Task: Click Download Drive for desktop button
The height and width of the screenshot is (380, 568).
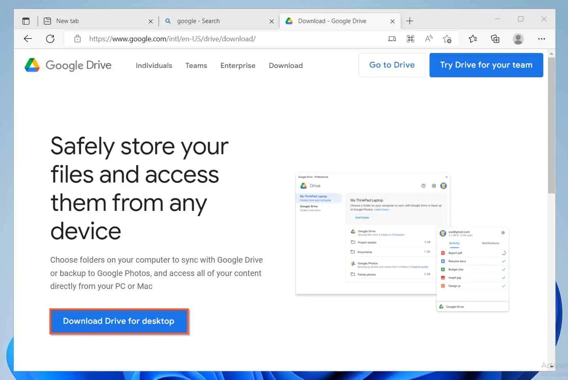Action: [119, 321]
